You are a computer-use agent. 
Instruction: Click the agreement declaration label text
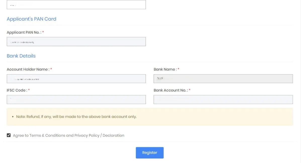click(x=68, y=135)
